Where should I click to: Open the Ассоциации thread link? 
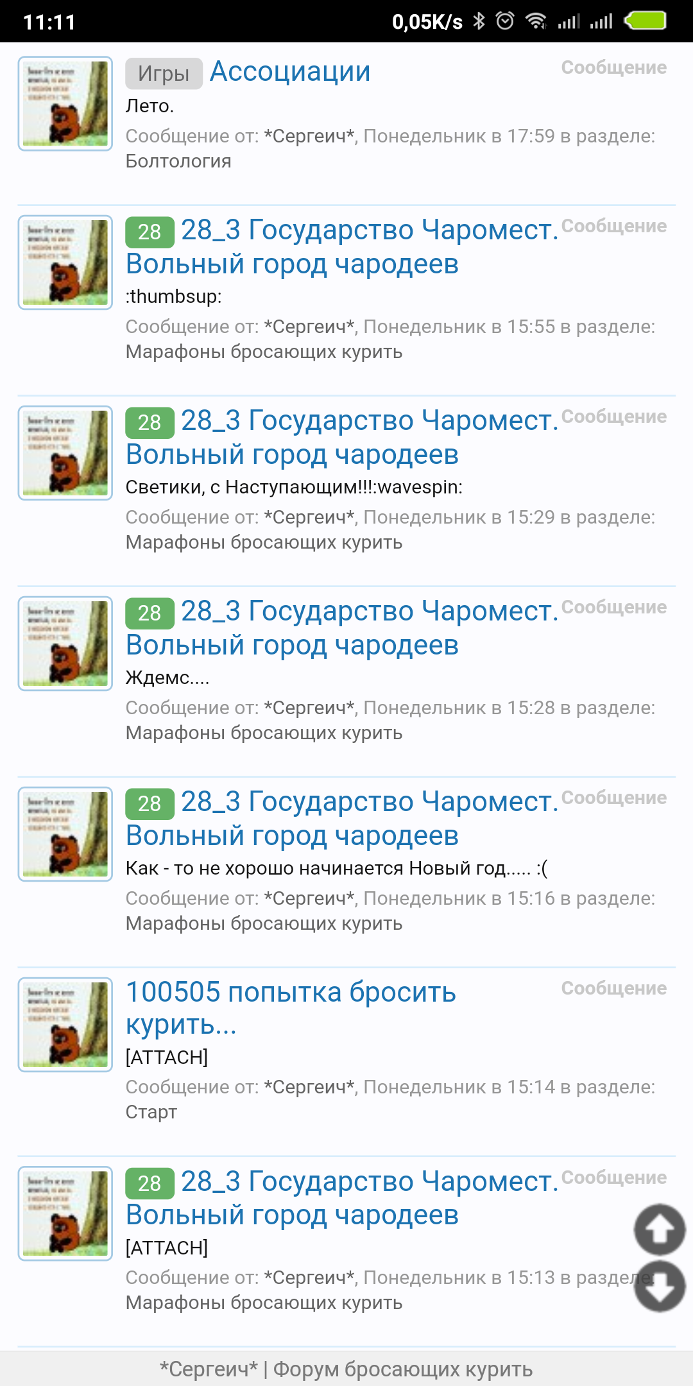pos(290,71)
